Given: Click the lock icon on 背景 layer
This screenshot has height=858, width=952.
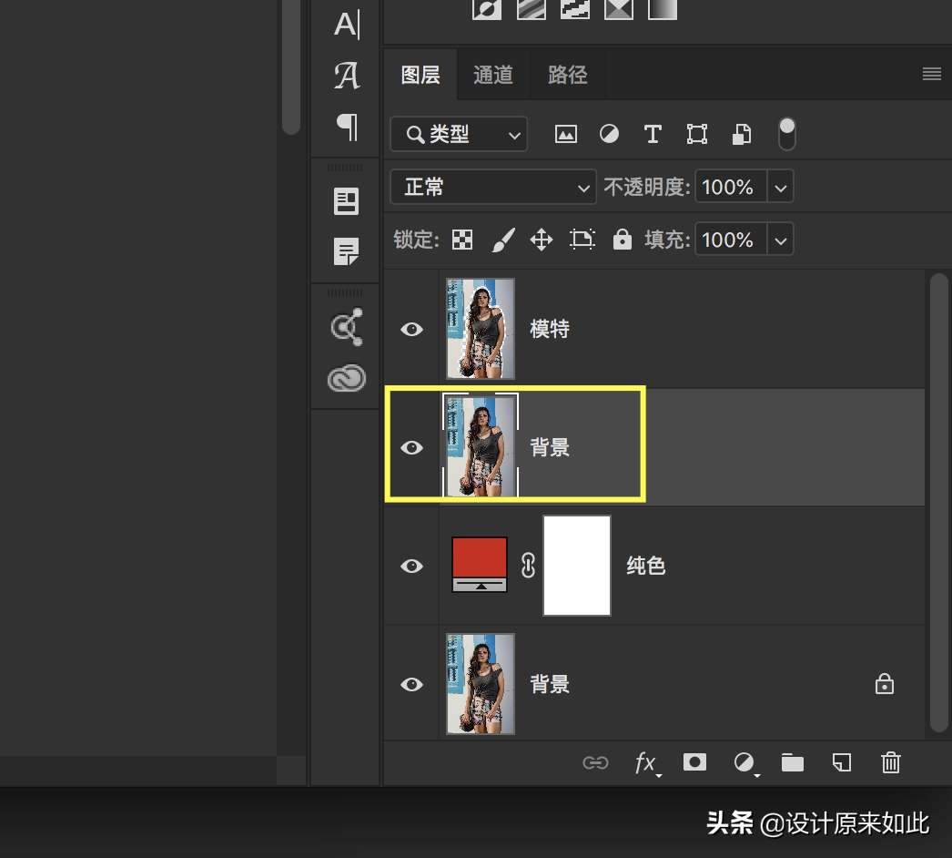Looking at the screenshot, I should [884, 684].
